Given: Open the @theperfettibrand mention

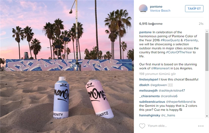Looking at the screenshot, I should [179, 102].
